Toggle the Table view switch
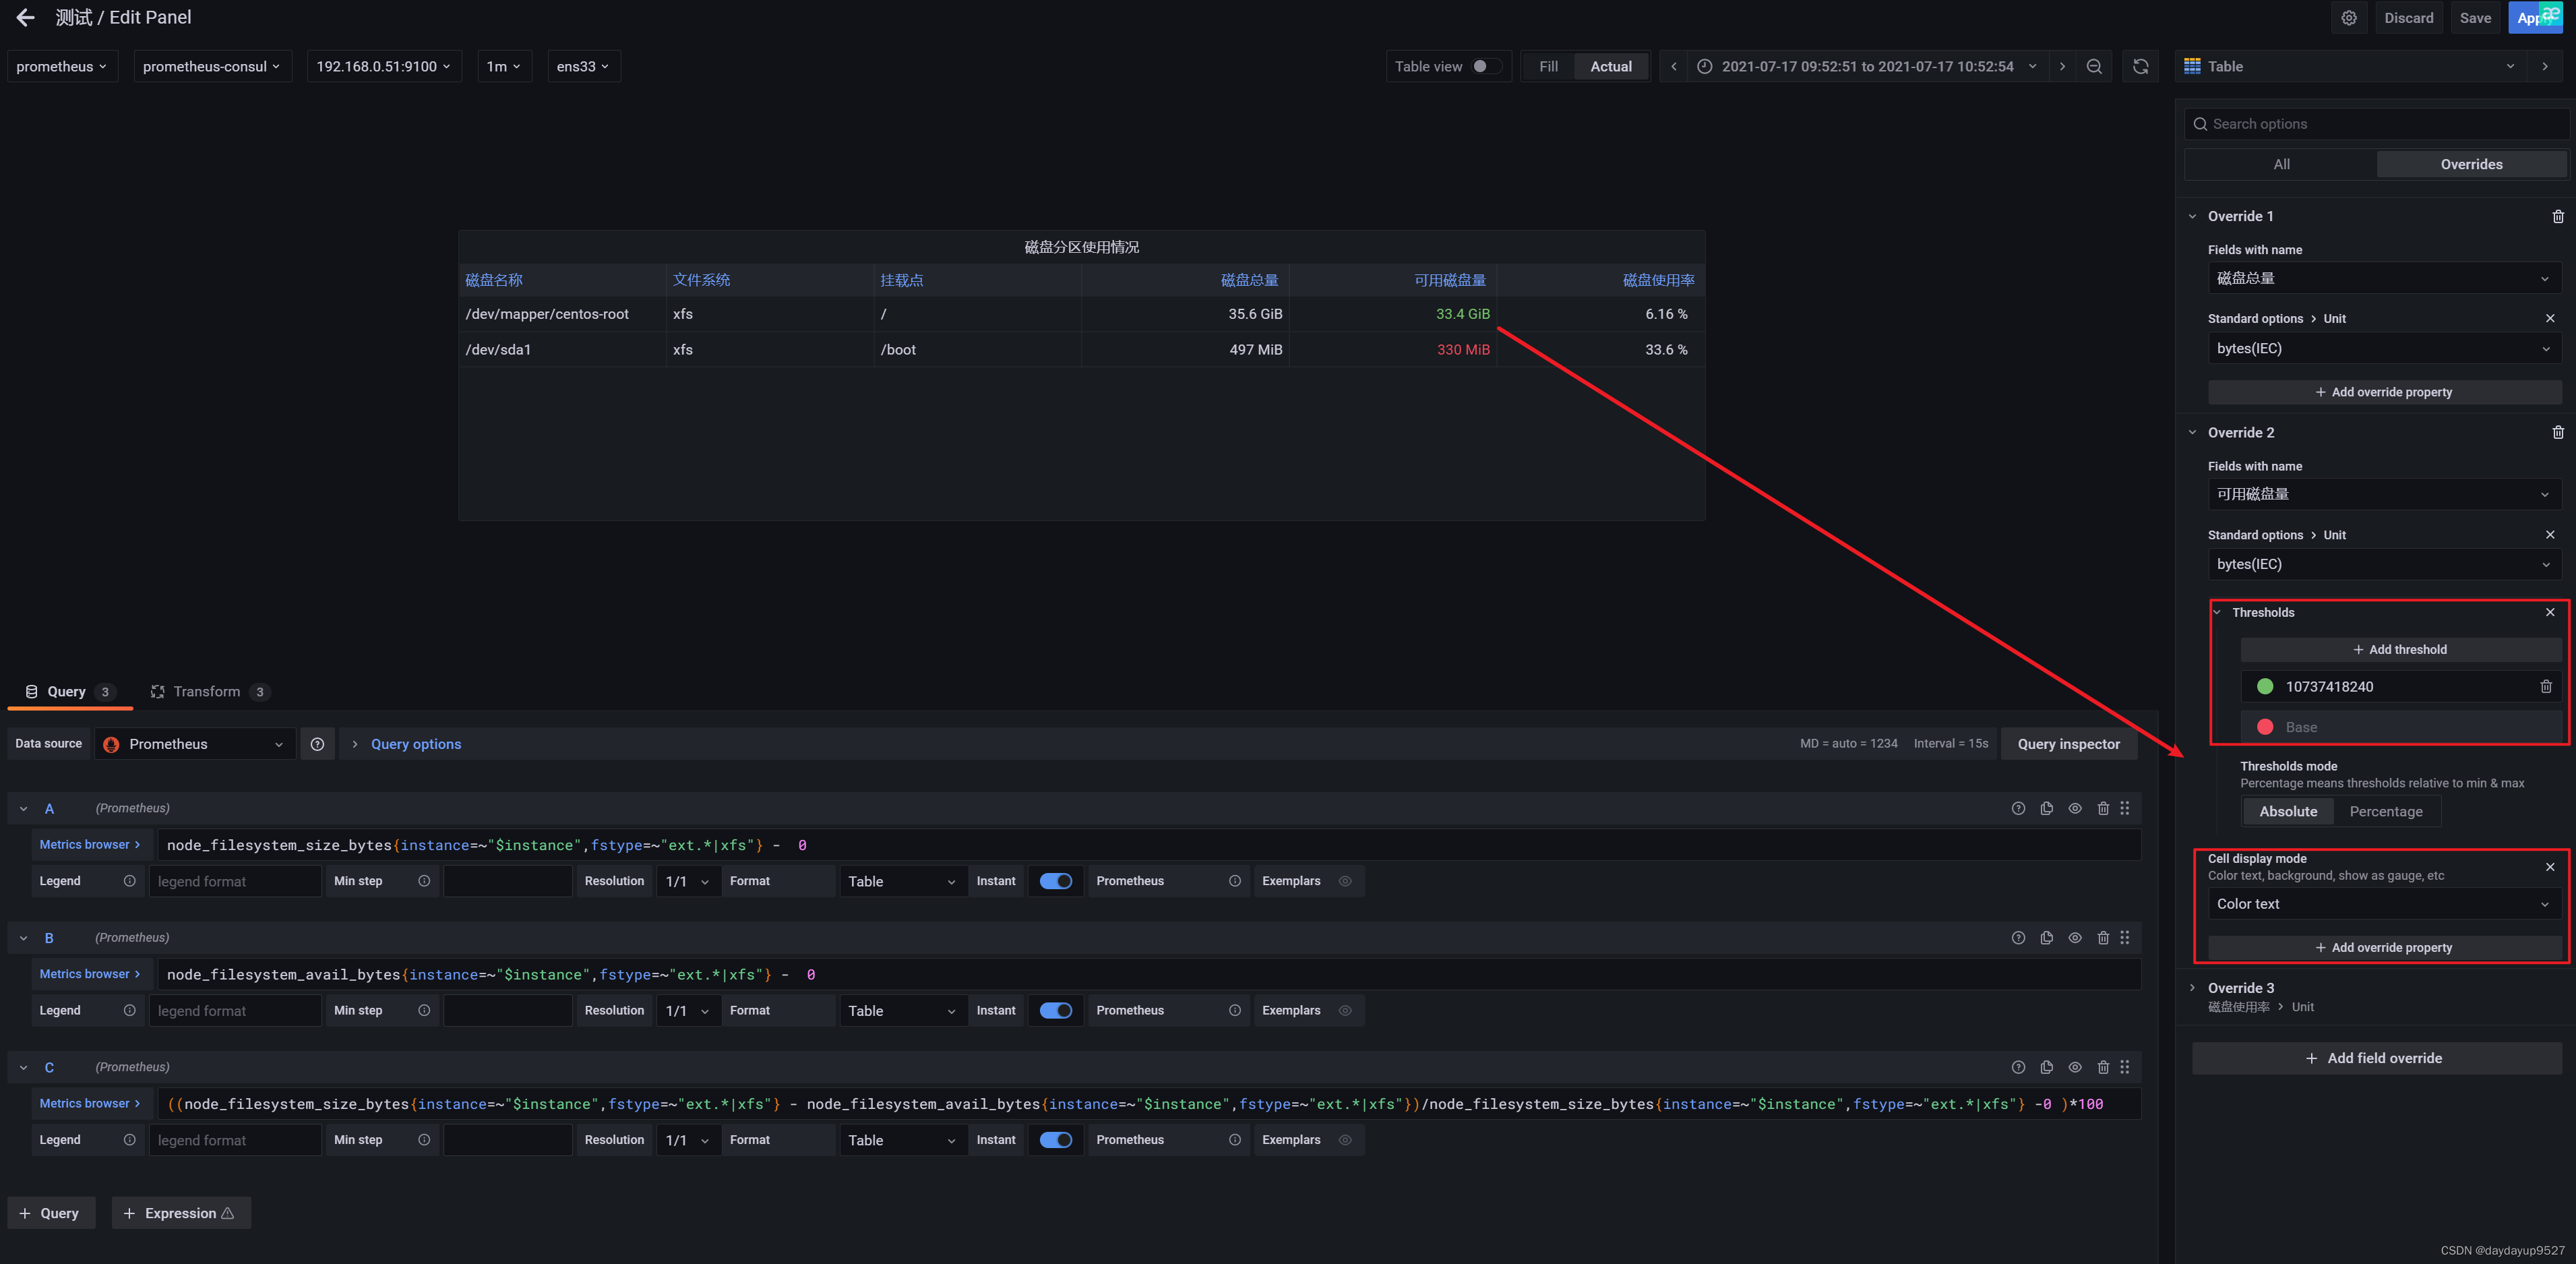Image resolution: width=2576 pixels, height=1264 pixels. 1486,66
